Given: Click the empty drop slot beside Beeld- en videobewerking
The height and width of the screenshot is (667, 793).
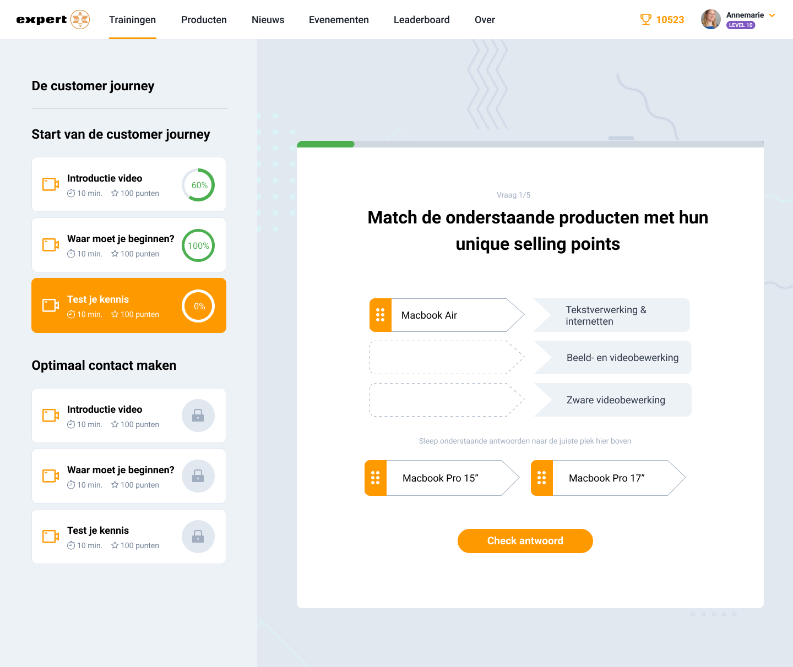Looking at the screenshot, I should pos(447,358).
